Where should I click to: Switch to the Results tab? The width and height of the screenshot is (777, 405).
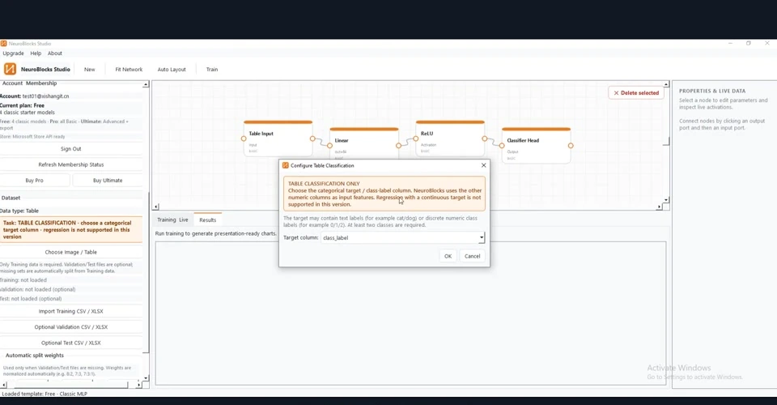pos(208,220)
